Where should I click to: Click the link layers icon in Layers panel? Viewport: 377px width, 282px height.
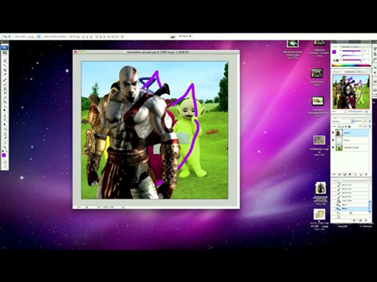(335, 175)
